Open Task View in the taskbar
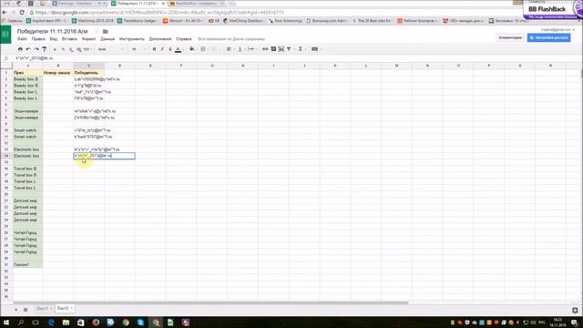 coord(36,323)
